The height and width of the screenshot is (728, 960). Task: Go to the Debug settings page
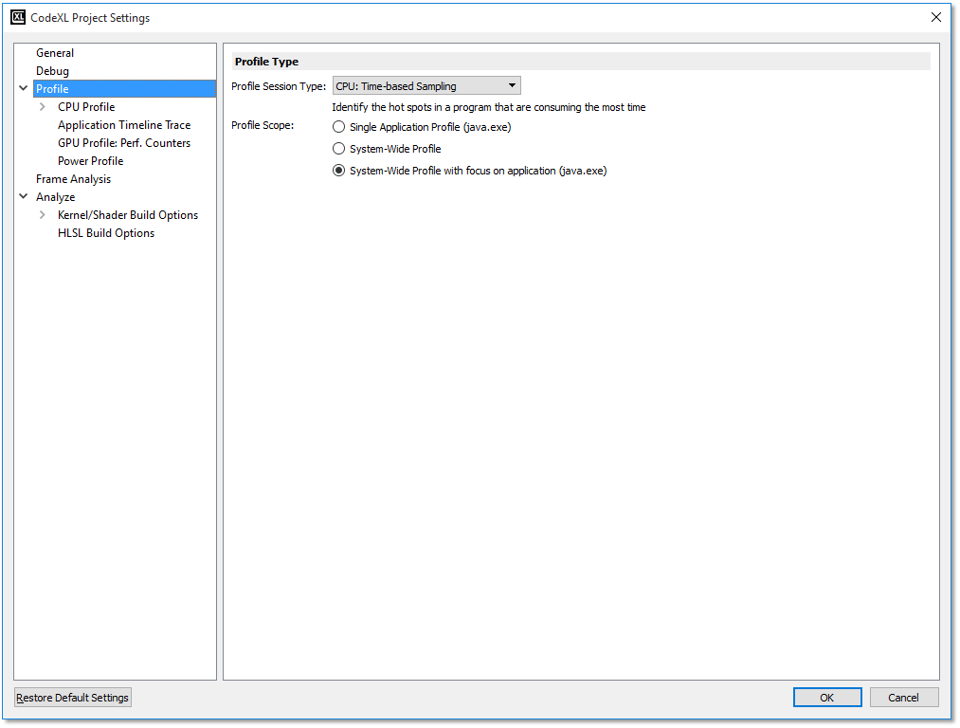click(x=52, y=71)
